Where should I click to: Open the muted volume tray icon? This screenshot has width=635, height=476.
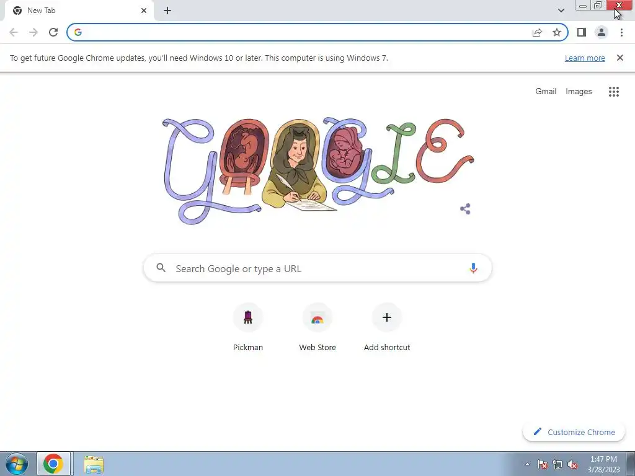(572, 464)
